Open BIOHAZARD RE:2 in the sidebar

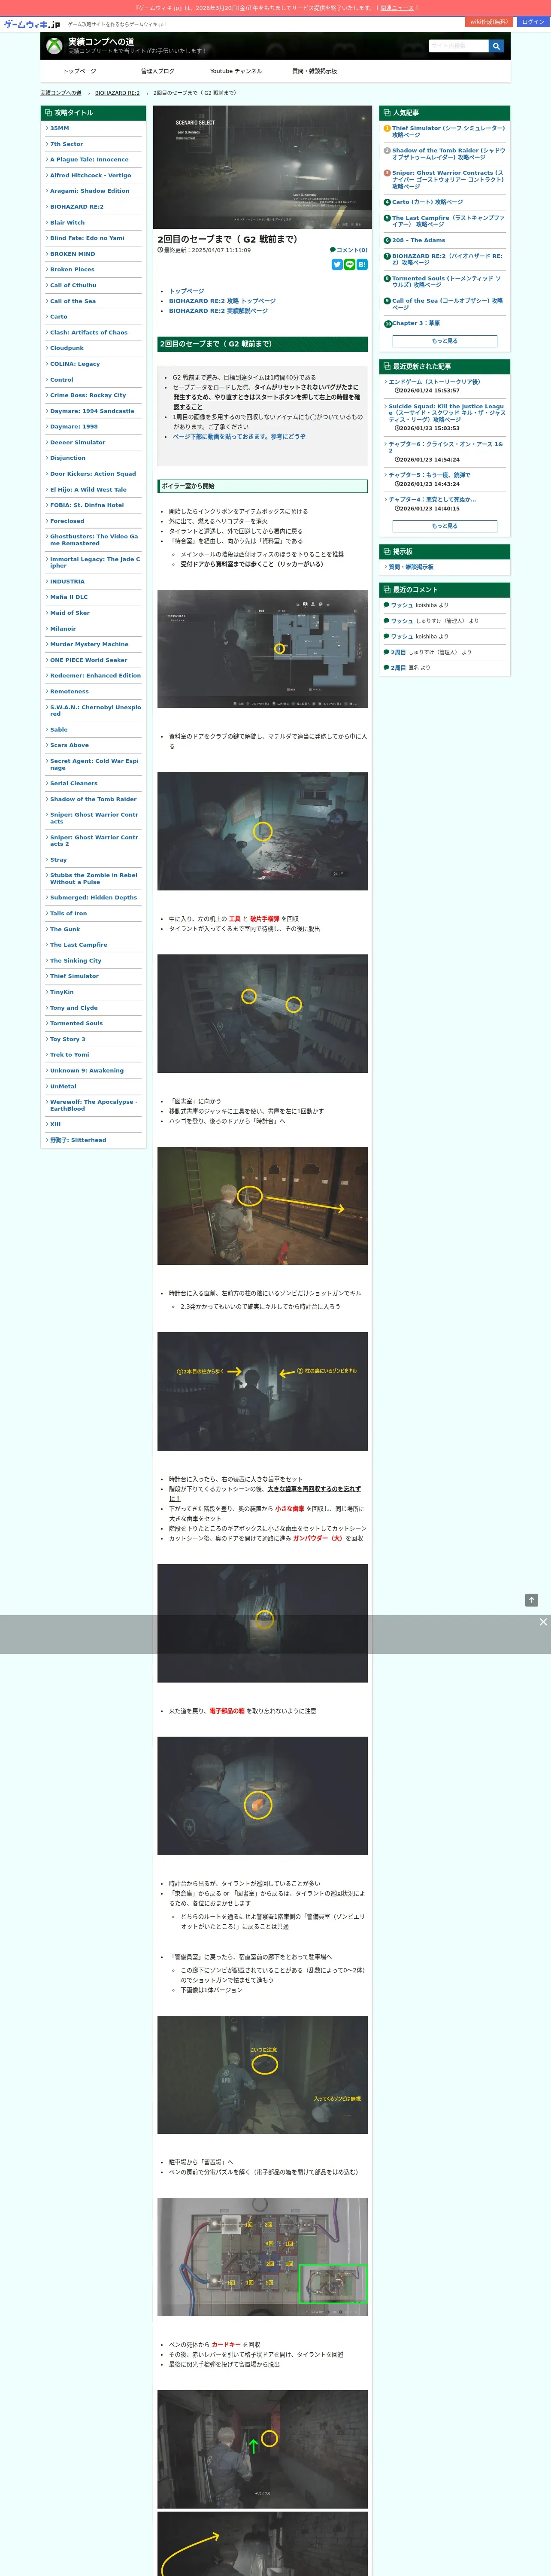click(77, 207)
